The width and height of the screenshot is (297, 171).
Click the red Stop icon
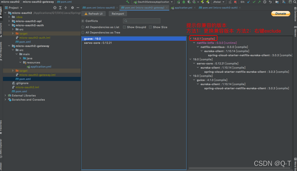pyautogui.click(x=235, y=2)
